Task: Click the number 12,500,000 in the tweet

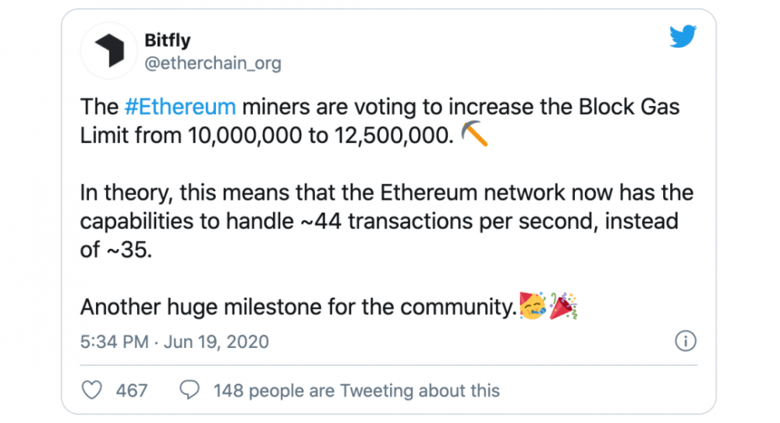Action: click(x=392, y=135)
